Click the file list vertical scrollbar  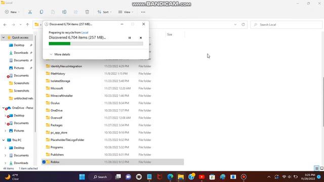[323, 102]
